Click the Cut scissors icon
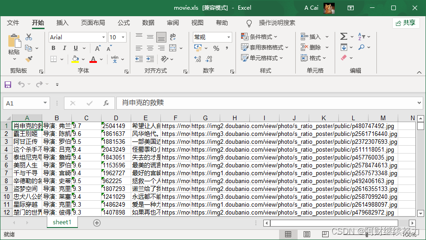 29,37
